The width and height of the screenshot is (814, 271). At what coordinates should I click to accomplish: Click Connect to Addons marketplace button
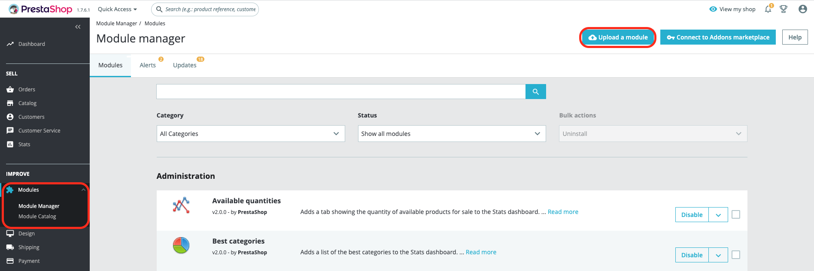pyautogui.click(x=718, y=37)
